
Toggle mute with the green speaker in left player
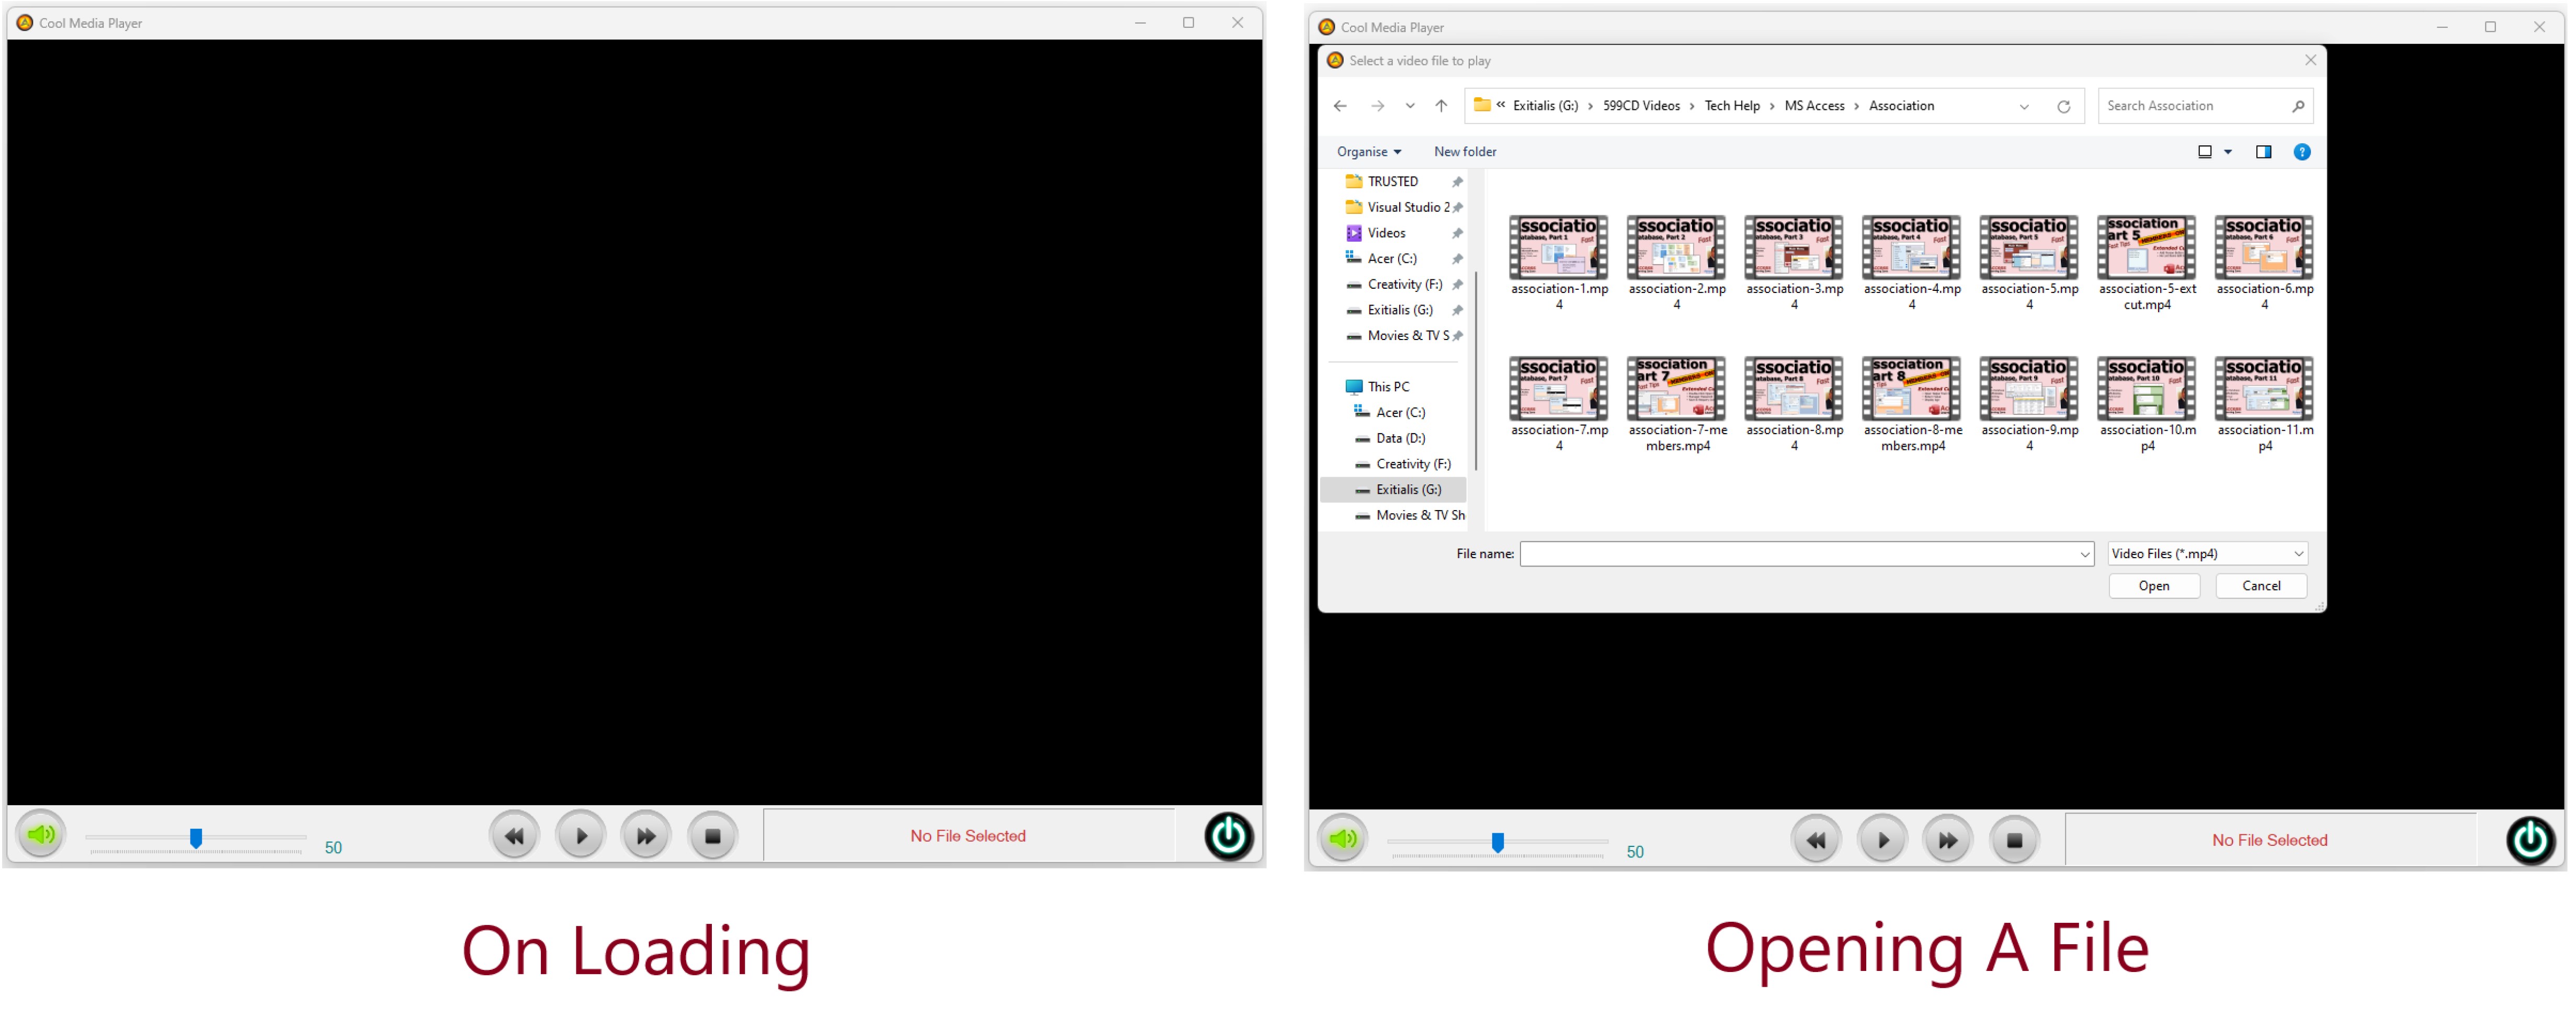(41, 833)
